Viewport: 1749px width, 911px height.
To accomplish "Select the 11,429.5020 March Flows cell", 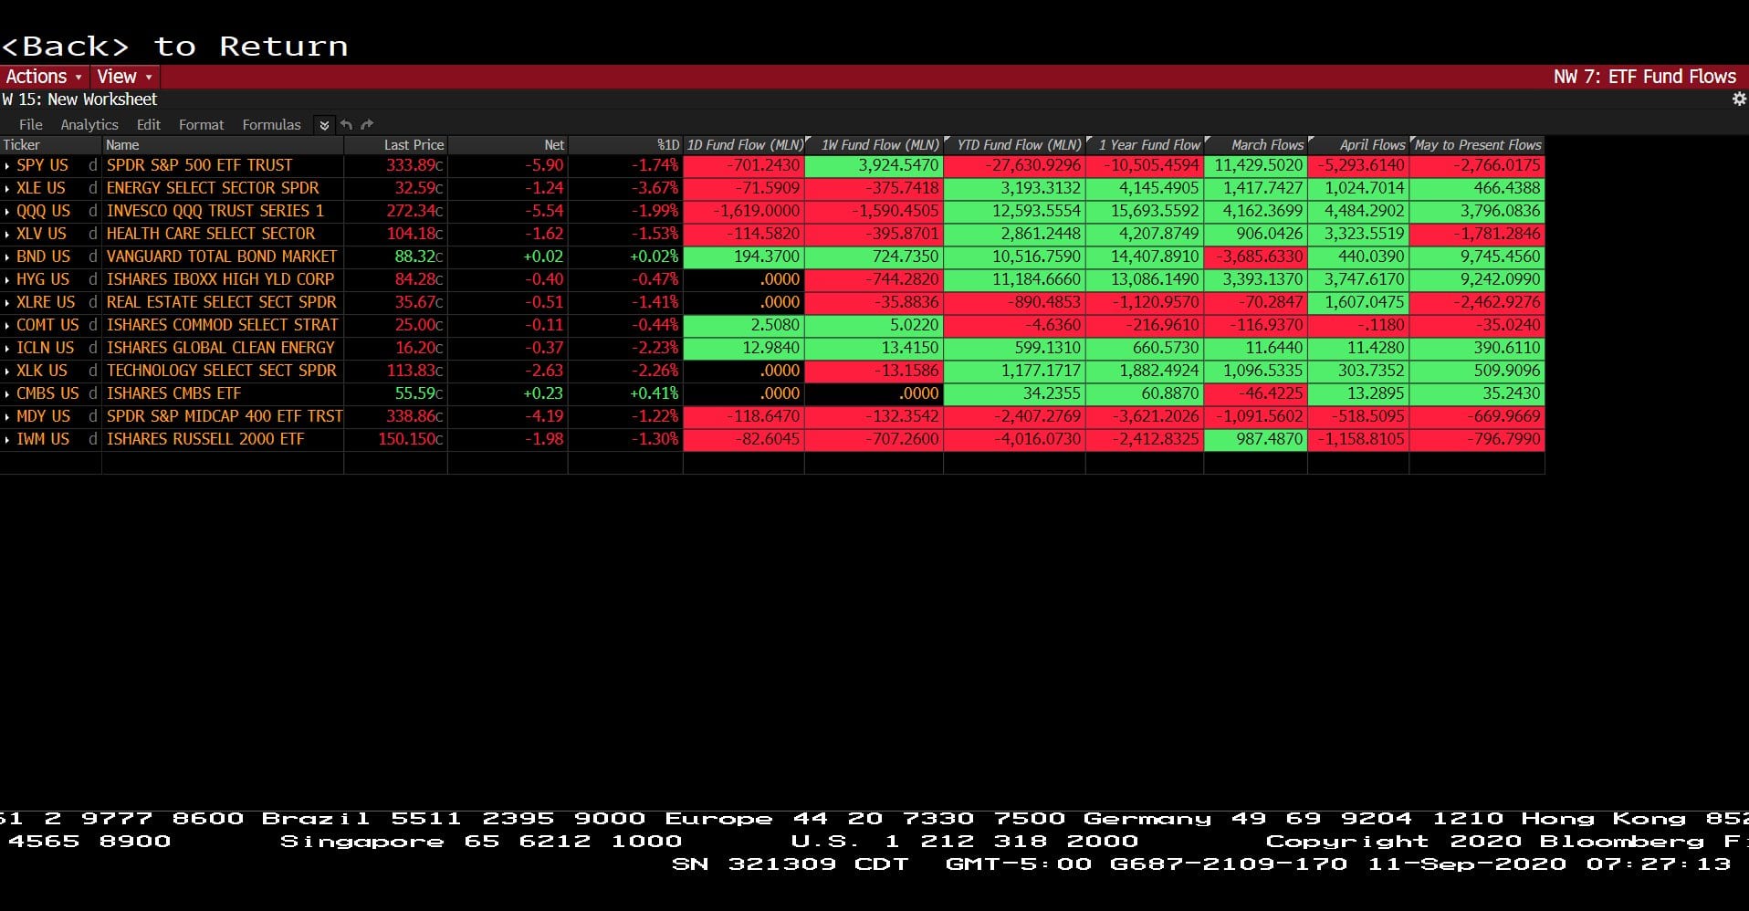I will 1256,165.
